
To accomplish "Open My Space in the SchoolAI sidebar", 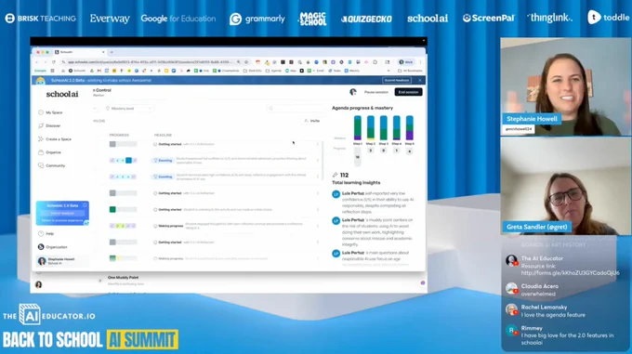I will click(51, 112).
